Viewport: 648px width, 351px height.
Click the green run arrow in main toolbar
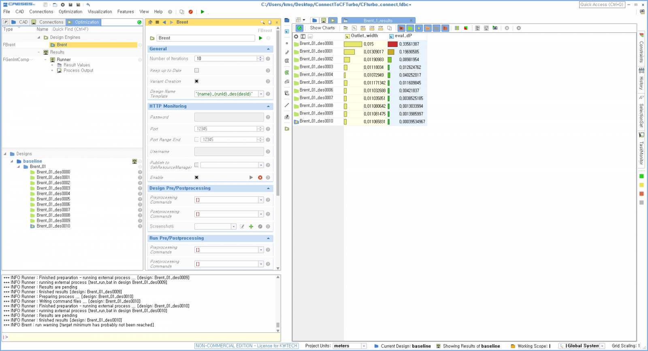coord(202,12)
